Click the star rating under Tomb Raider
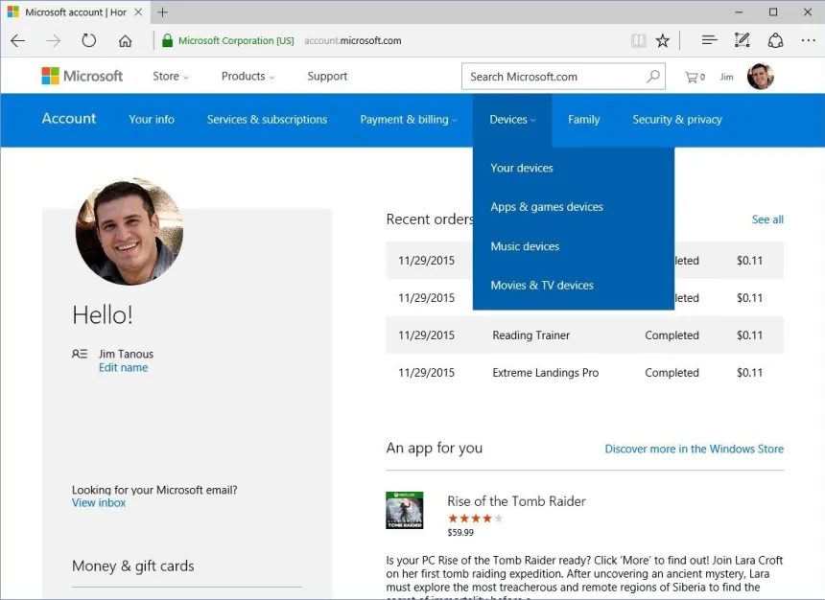 475,519
